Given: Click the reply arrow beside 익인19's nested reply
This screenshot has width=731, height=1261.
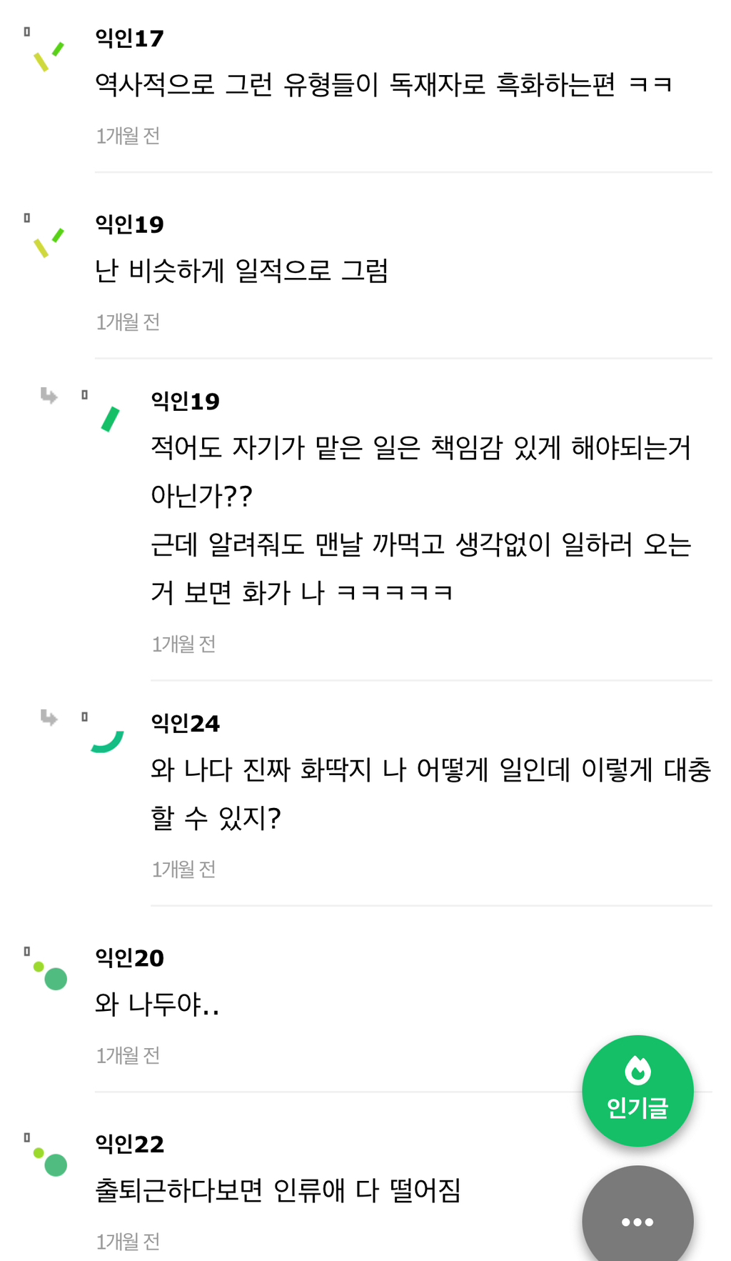Looking at the screenshot, I should click(49, 395).
